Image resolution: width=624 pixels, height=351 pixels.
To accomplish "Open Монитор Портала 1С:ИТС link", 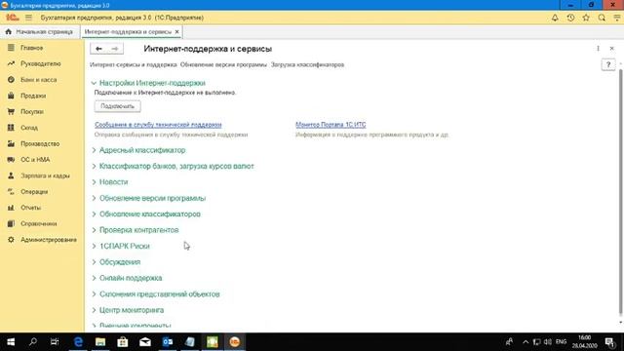I will click(331, 125).
